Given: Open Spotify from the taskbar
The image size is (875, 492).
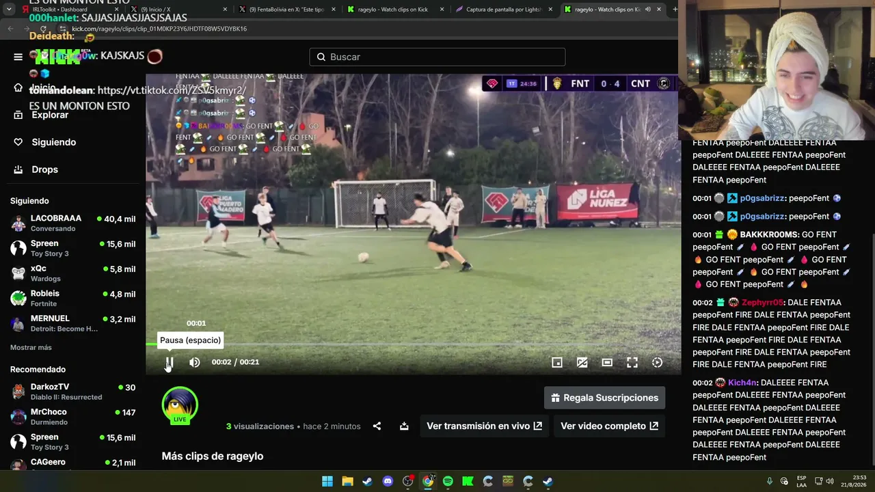Looking at the screenshot, I should tap(448, 481).
